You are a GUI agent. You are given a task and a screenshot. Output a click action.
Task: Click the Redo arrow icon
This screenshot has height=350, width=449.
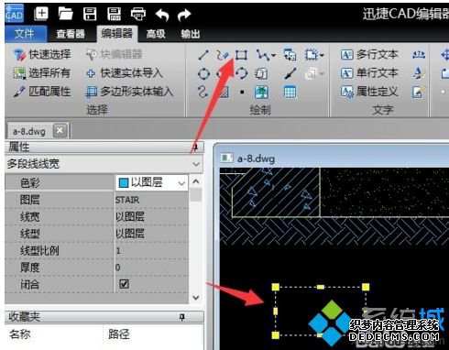[184, 15]
